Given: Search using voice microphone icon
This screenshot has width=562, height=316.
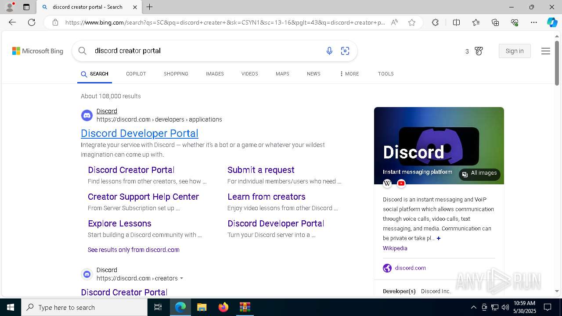Looking at the screenshot, I should pyautogui.click(x=329, y=51).
